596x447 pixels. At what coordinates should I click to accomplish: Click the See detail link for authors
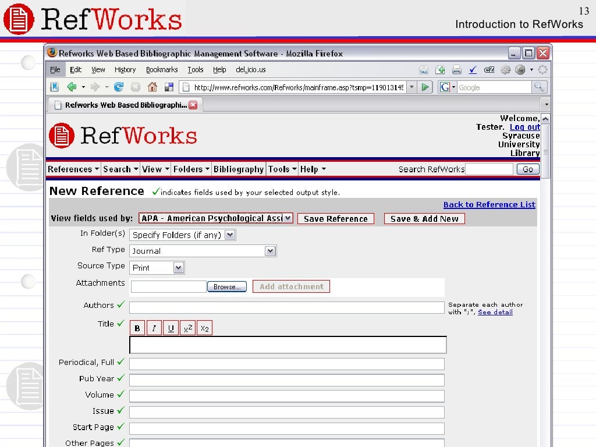495,312
